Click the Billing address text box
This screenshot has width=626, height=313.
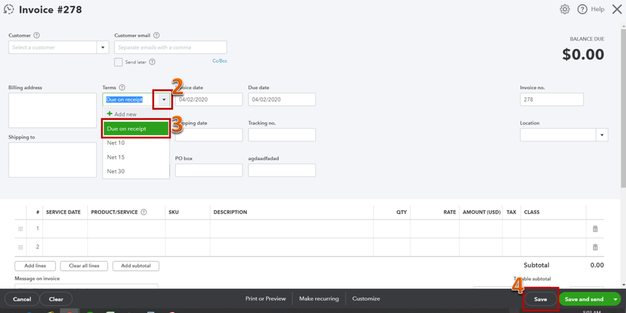[52, 110]
